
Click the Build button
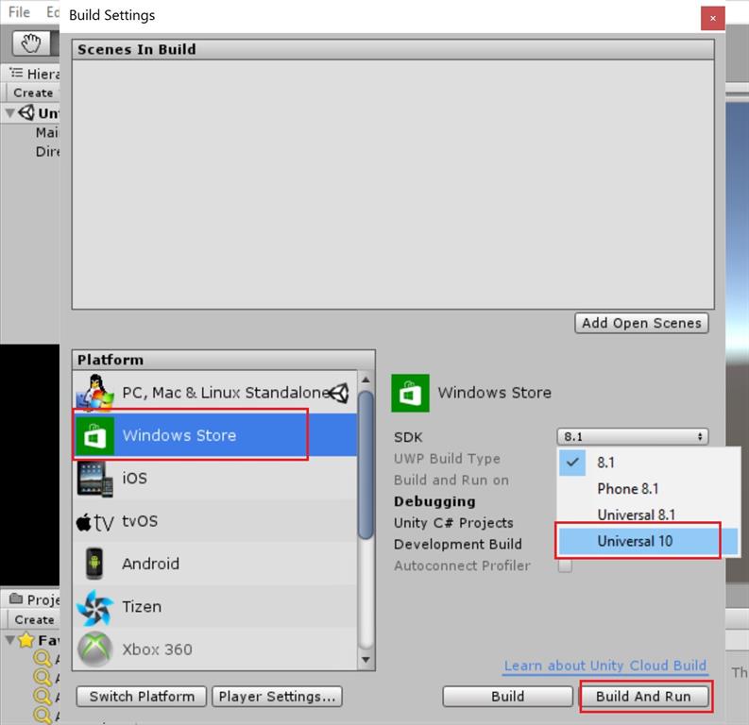(508, 697)
